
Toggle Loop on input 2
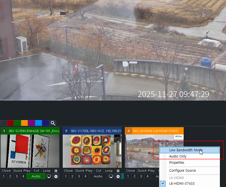point(109,171)
